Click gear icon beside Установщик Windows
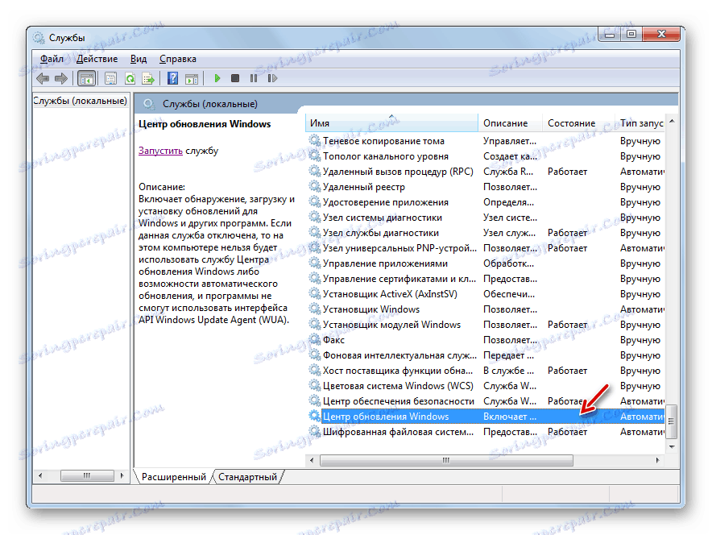The width and height of the screenshot is (712, 535). 315,309
